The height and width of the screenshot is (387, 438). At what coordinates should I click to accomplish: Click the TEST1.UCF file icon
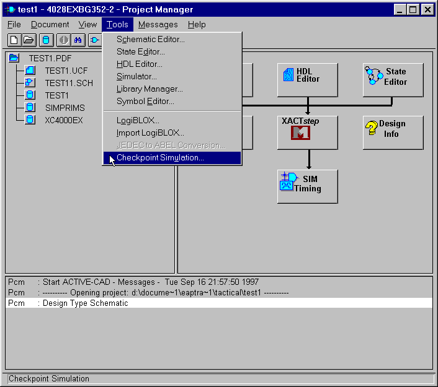pyautogui.click(x=30, y=70)
